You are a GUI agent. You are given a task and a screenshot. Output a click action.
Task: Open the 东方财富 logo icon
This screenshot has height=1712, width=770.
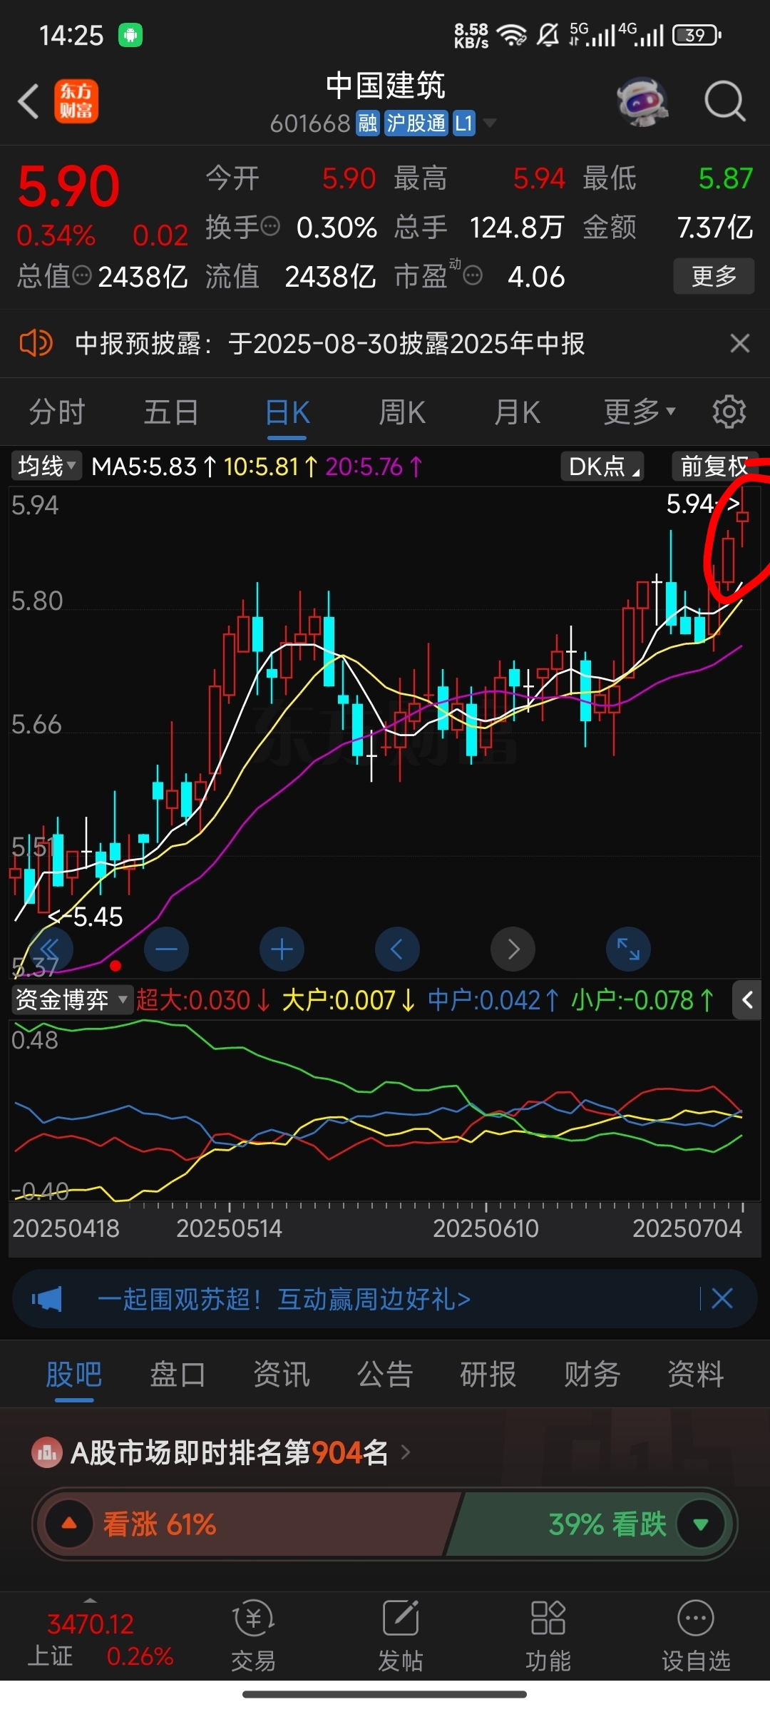76,101
